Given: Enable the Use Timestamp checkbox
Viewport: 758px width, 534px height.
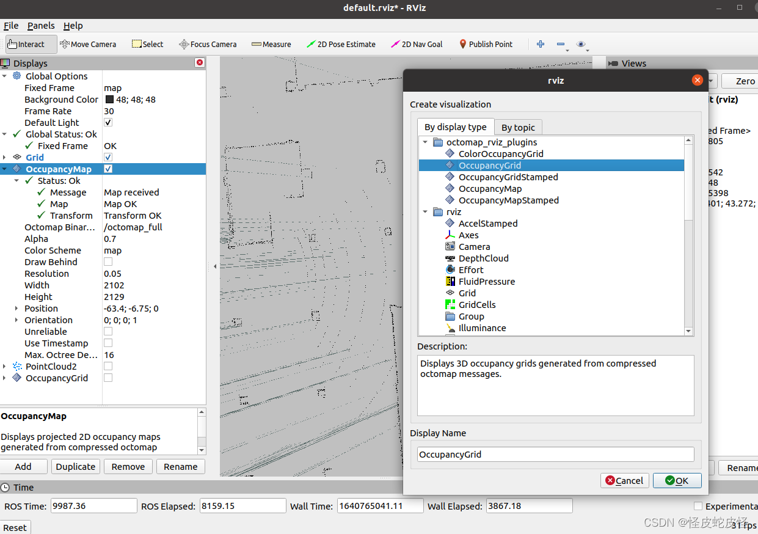Looking at the screenshot, I should 108,343.
